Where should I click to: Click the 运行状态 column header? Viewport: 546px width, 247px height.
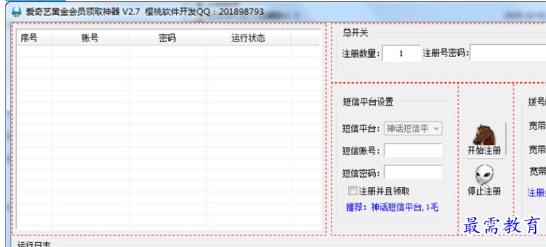pos(248,38)
